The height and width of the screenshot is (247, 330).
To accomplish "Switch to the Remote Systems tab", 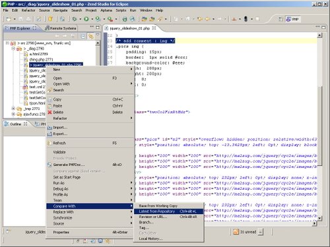I will tap(61, 28).
